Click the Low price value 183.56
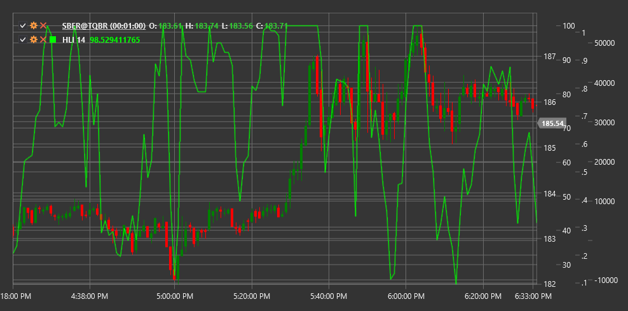The image size is (628, 311). (x=242, y=26)
